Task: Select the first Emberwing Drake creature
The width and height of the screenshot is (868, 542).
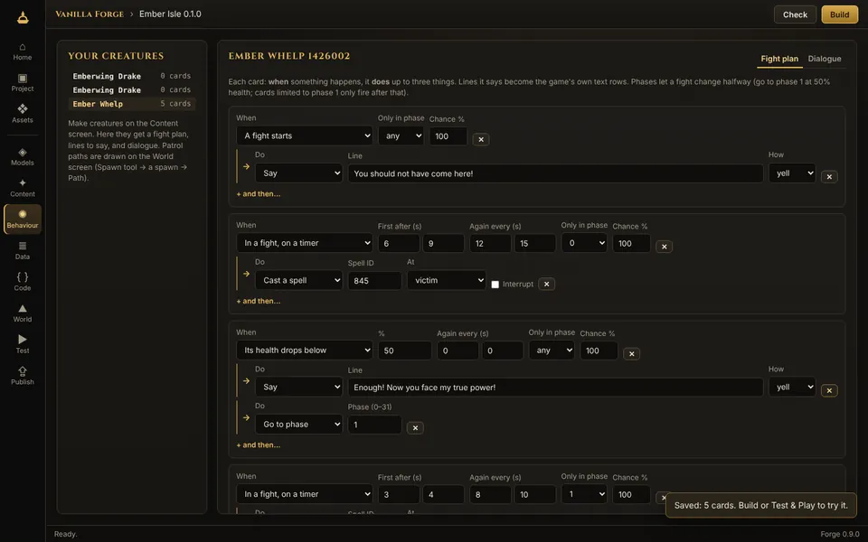Action: [x=132, y=76]
